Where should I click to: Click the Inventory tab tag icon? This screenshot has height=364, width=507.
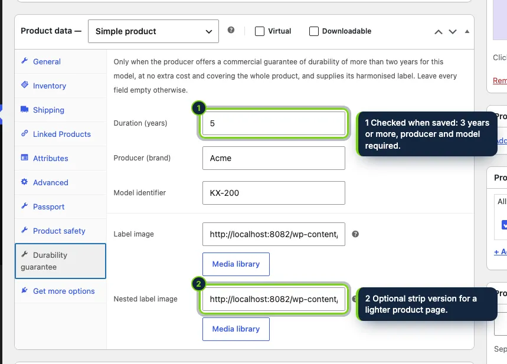click(25, 85)
